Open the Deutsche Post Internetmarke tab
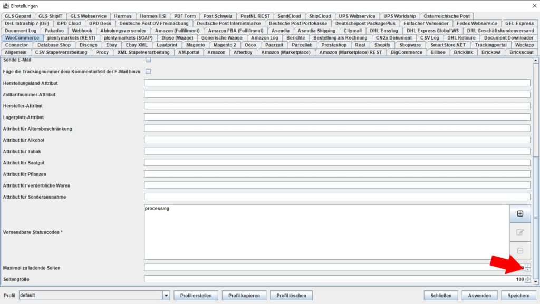Screen dimensions: 540x304 229,23
